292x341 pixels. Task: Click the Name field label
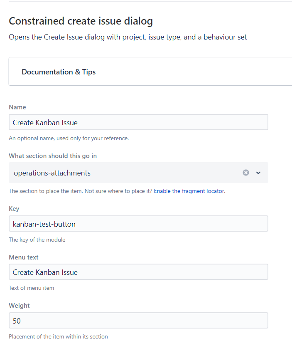click(x=17, y=107)
